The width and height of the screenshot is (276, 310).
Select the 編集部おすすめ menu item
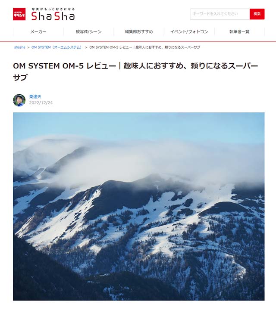[x=139, y=31]
